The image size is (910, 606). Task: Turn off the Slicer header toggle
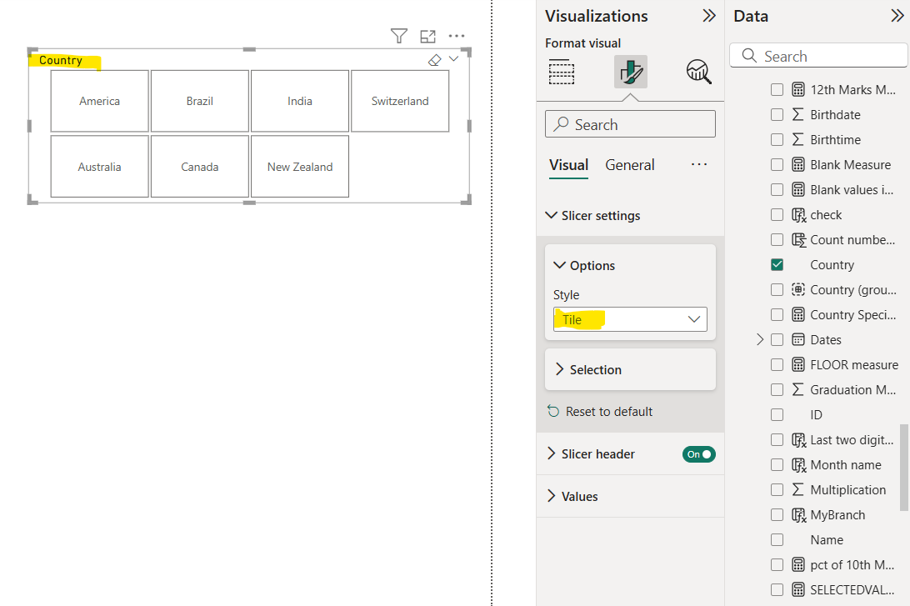pyautogui.click(x=698, y=453)
